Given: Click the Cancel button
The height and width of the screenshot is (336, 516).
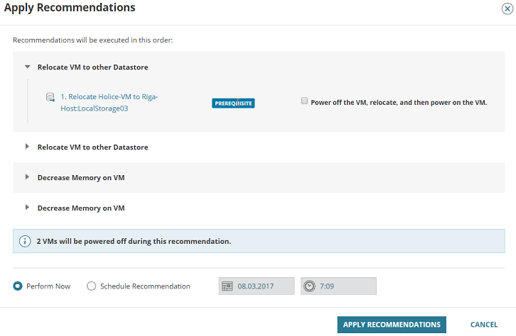Looking at the screenshot, I should pos(484,325).
